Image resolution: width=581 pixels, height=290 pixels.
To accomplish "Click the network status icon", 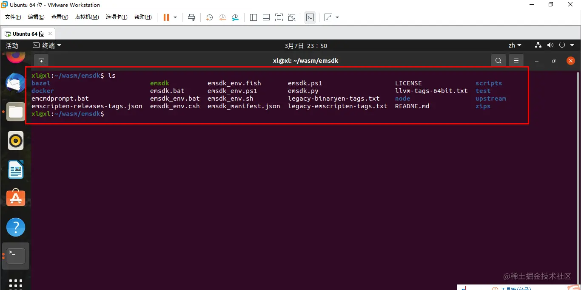I will pyautogui.click(x=538, y=45).
